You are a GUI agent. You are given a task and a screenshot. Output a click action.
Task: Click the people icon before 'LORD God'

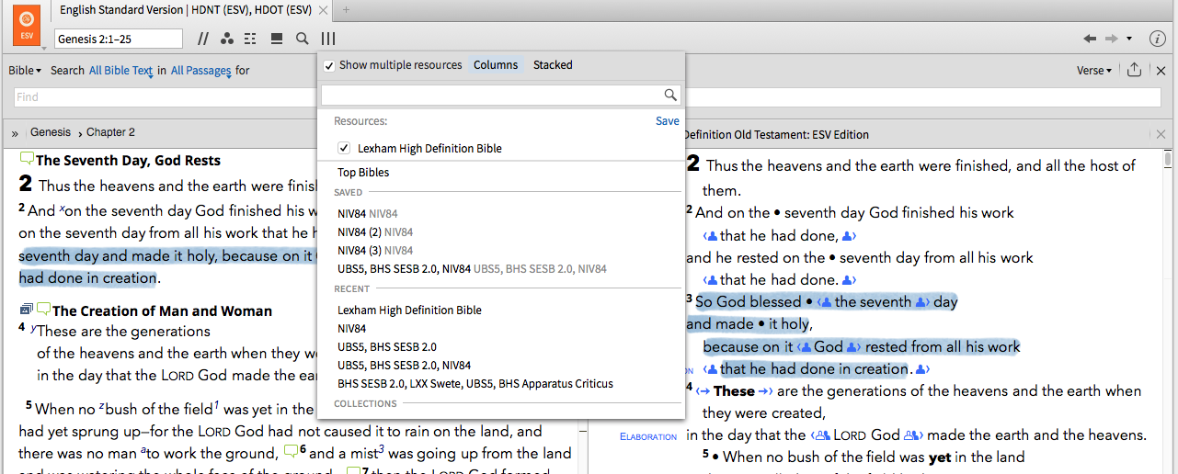pos(820,436)
